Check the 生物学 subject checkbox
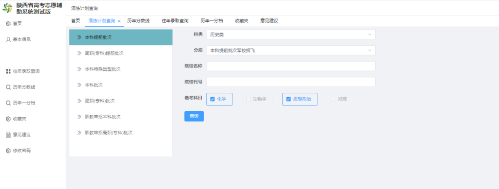This screenshot has width=499, height=189. pyautogui.click(x=248, y=99)
